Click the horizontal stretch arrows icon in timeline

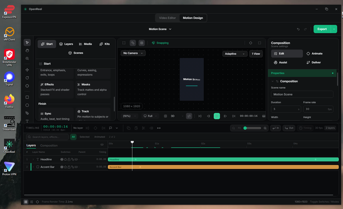[x=159, y=128]
